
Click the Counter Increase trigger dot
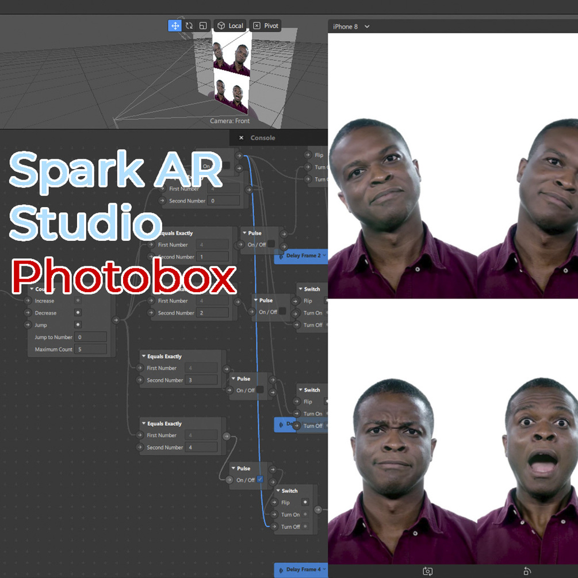point(78,300)
